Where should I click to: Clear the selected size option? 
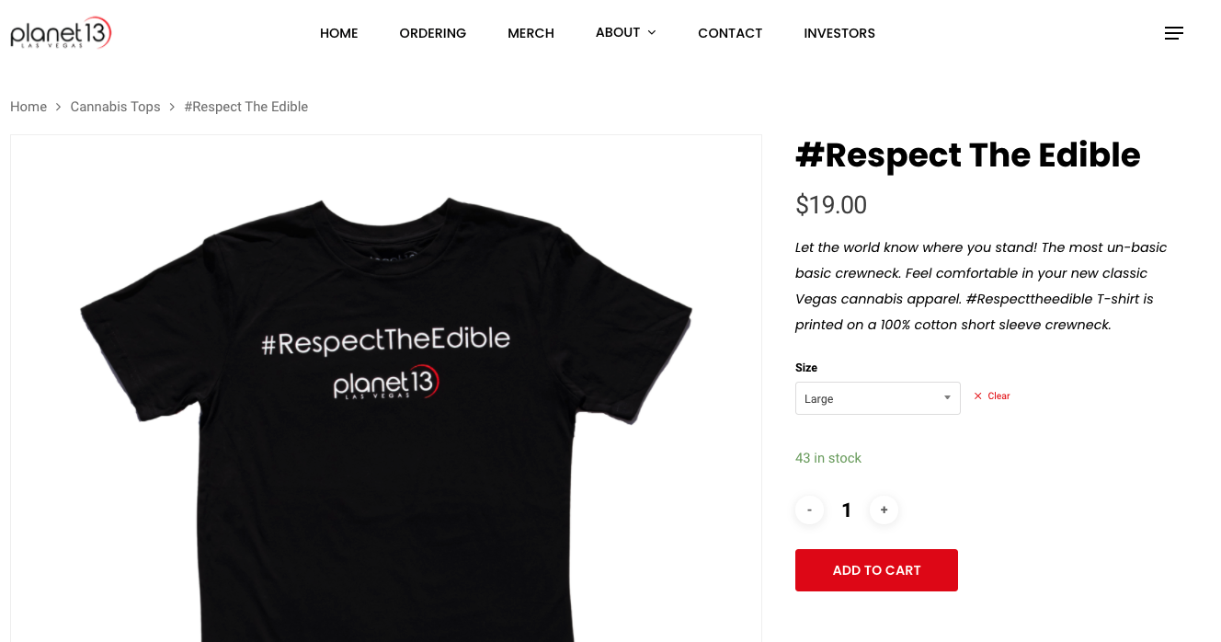[x=992, y=396]
